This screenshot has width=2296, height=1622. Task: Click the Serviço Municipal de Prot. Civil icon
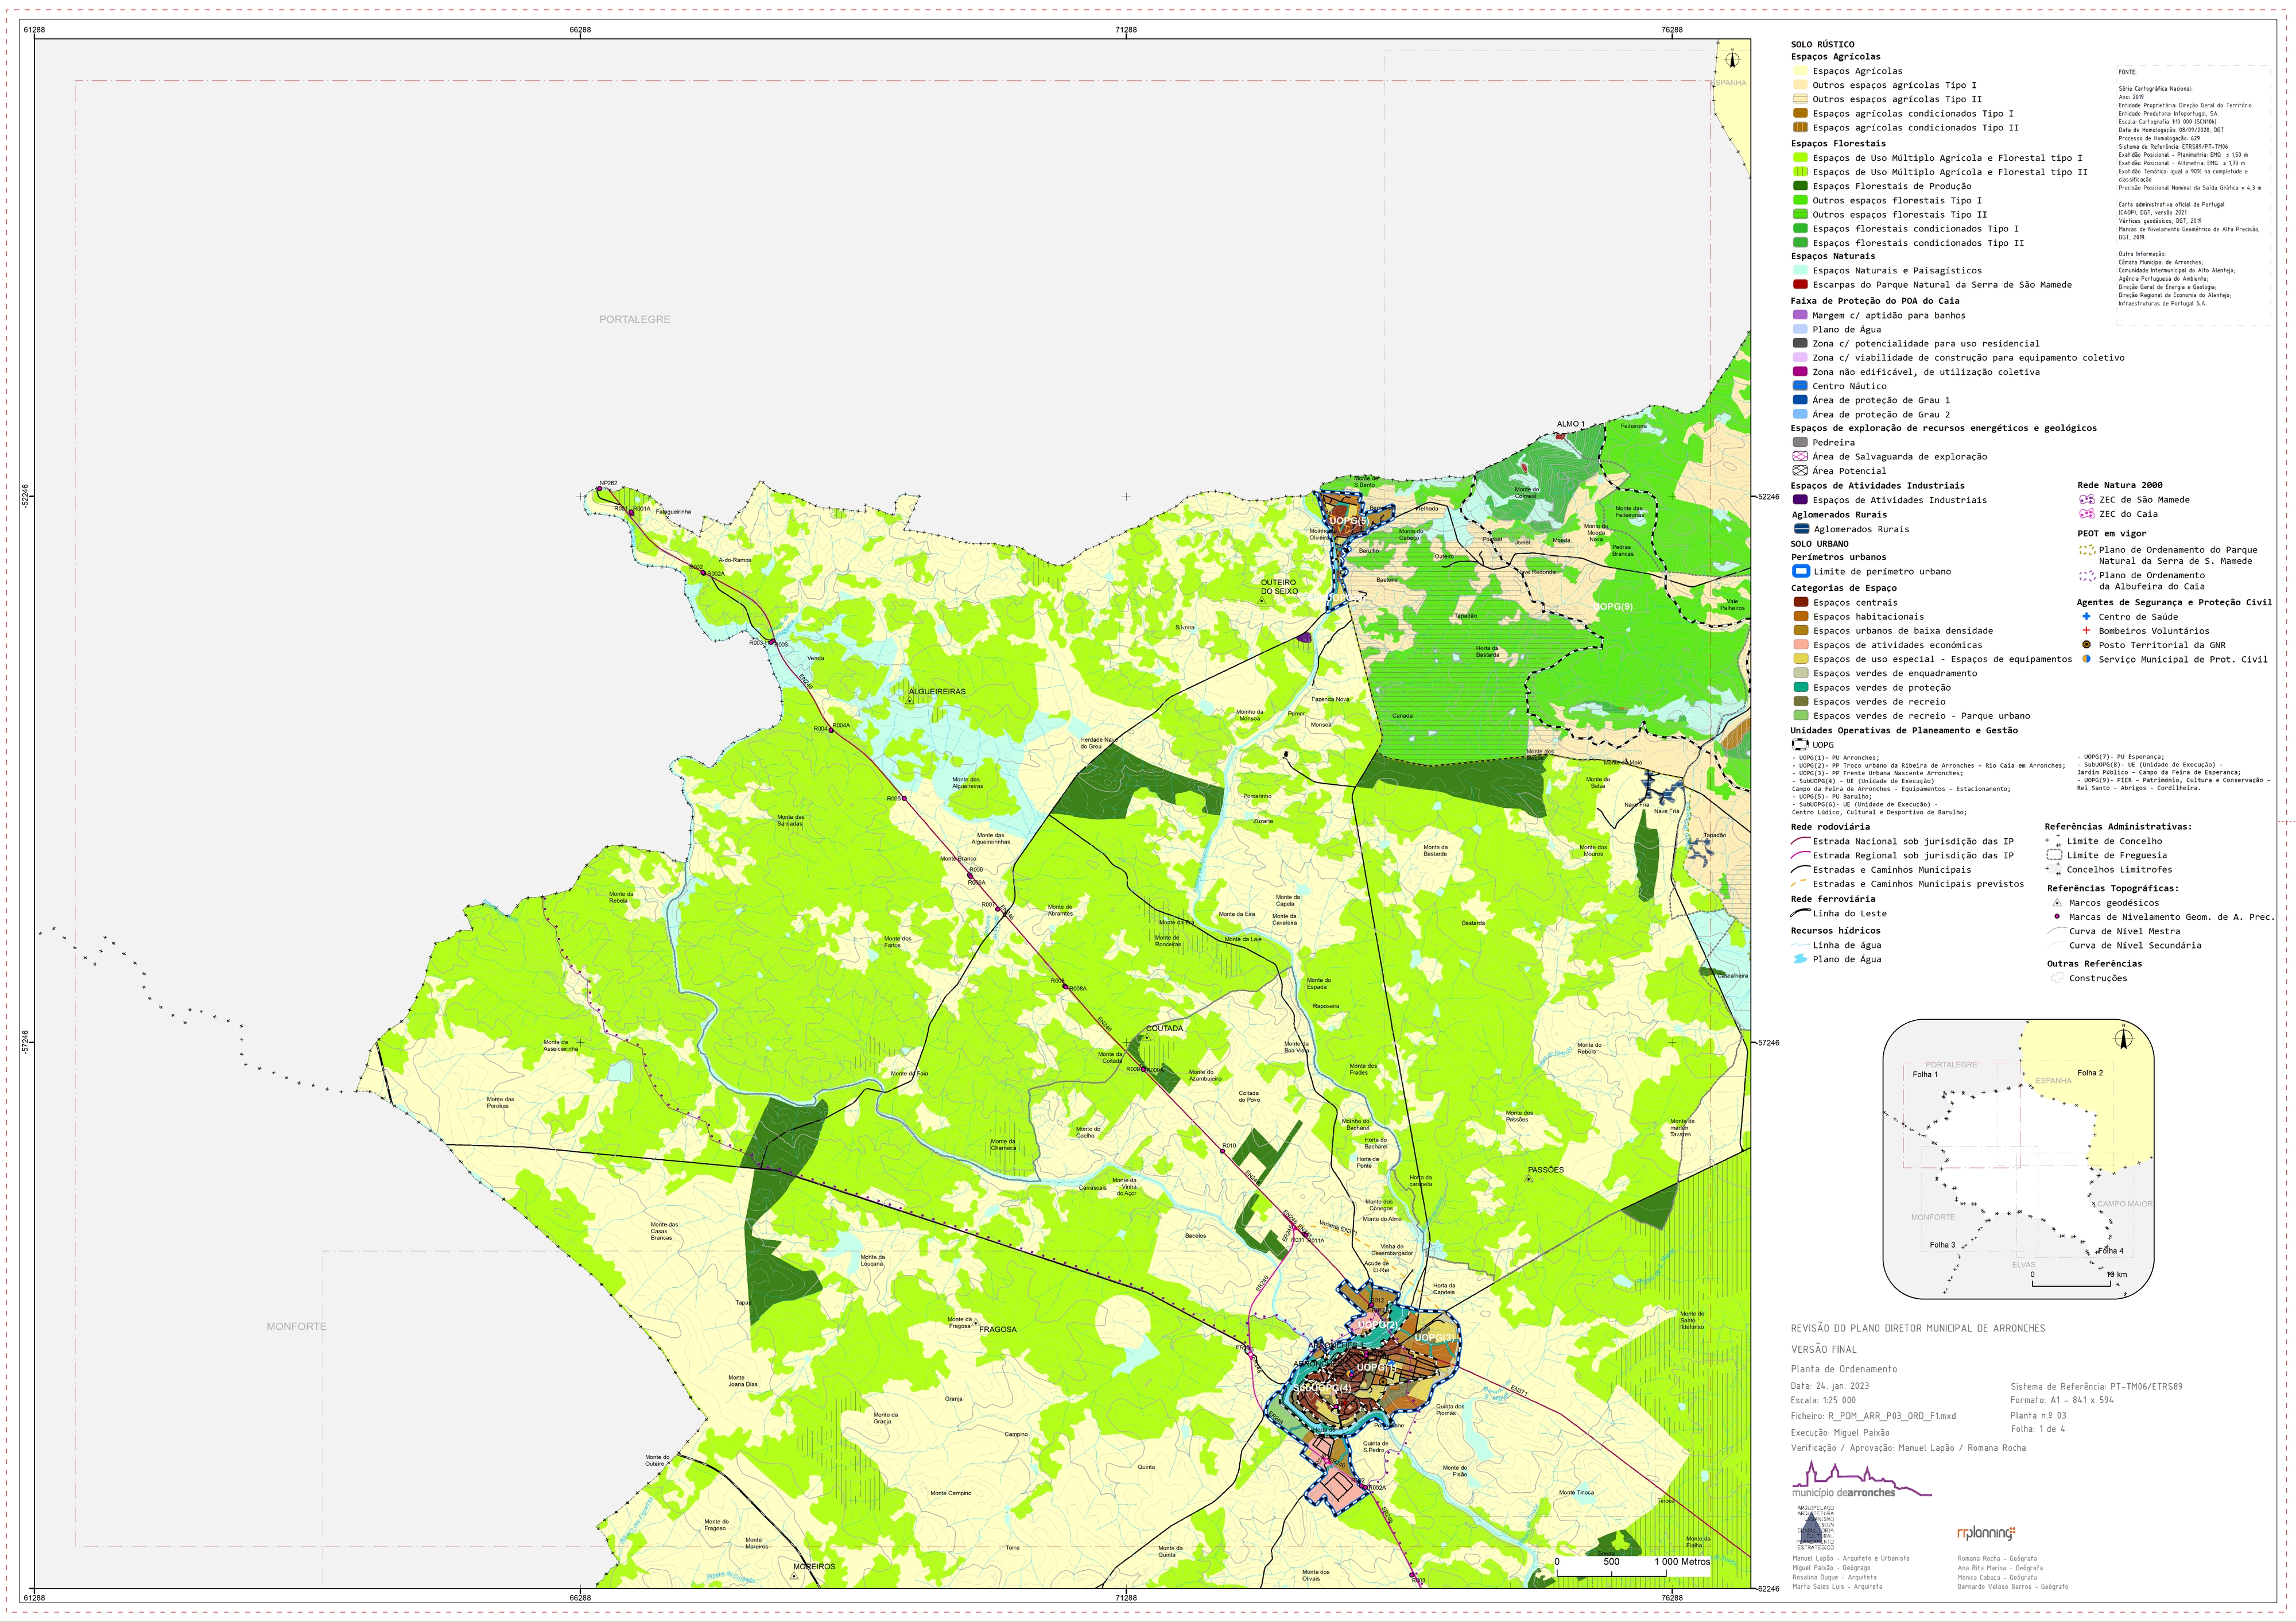point(2086,659)
